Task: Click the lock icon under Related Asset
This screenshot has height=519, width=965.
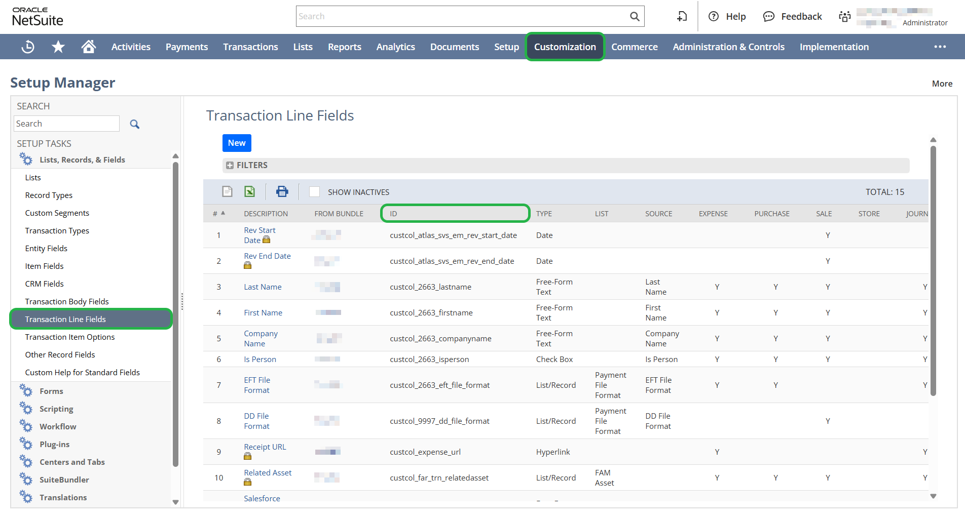Action: click(248, 482)
